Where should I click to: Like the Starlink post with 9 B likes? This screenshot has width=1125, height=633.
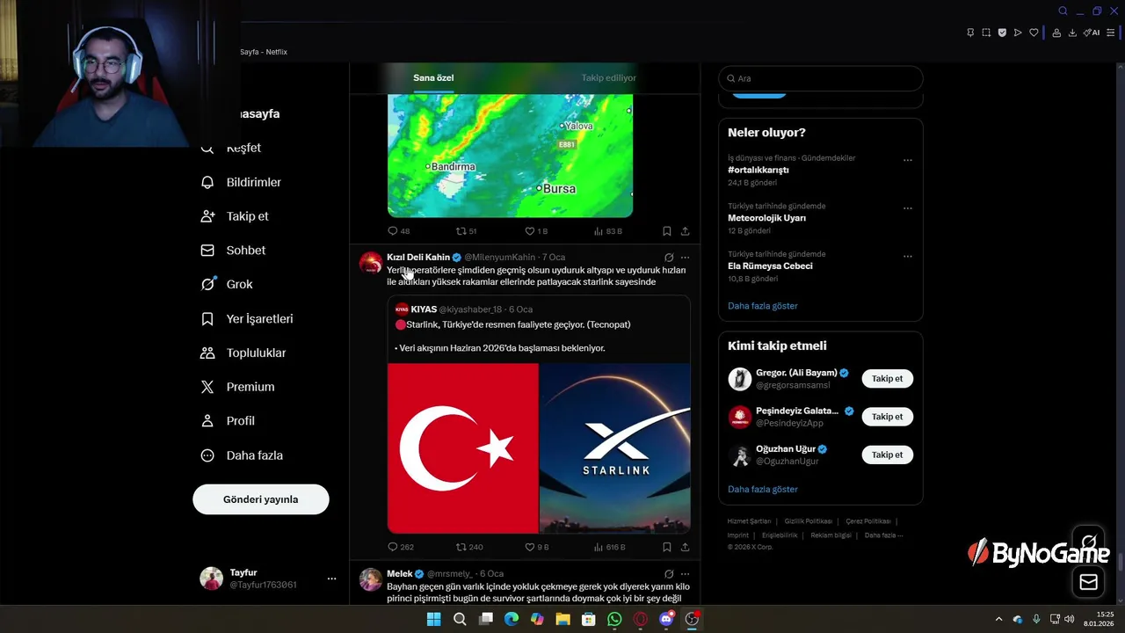tap(537, 547)
